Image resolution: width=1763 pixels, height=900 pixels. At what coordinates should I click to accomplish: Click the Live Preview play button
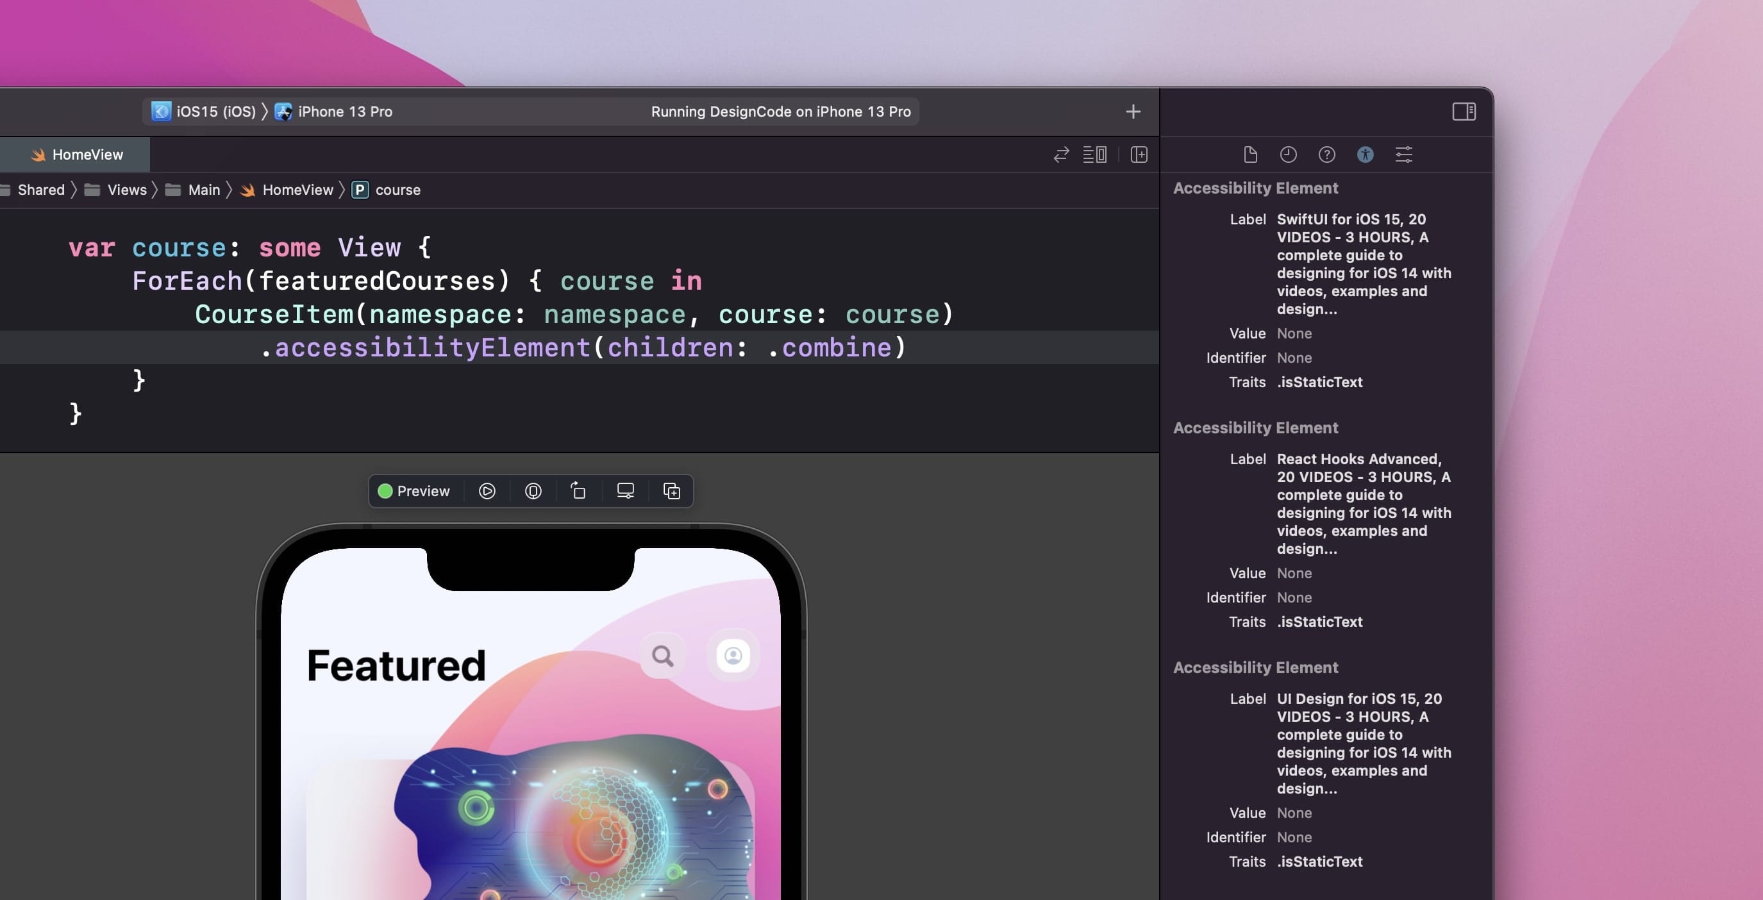487,492
